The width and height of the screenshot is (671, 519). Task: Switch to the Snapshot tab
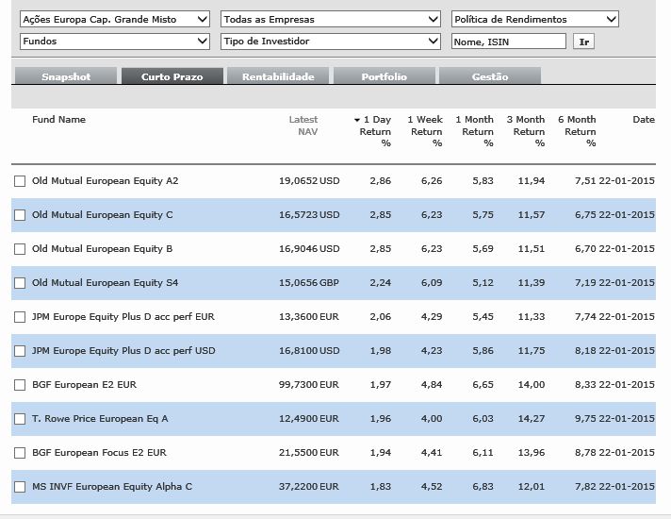(x=66, y=76)
